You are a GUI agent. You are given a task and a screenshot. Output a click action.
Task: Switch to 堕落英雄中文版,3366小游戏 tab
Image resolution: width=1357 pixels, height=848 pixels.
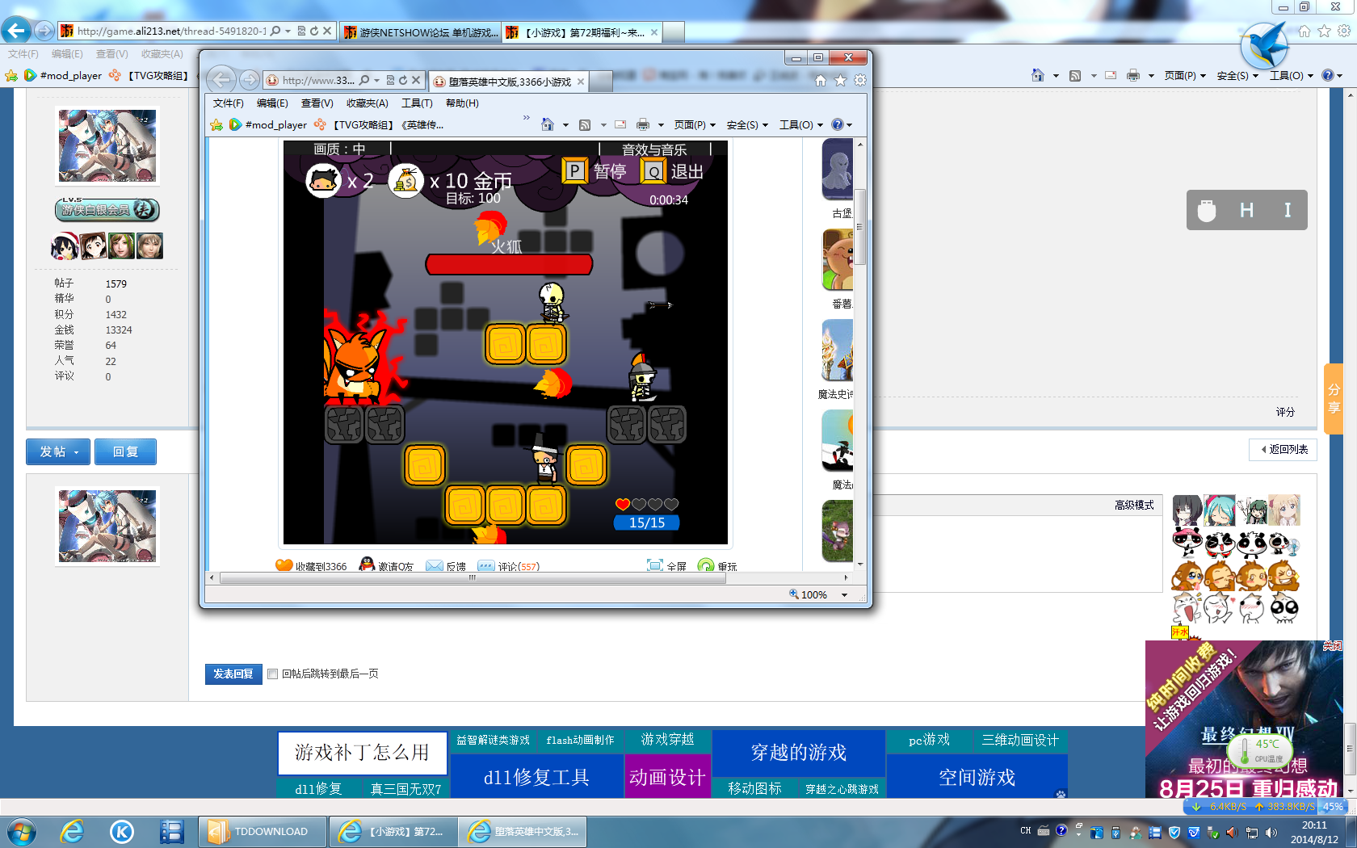click(509, 82)
